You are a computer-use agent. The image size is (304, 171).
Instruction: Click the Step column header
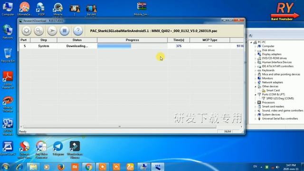tap(44, 40)
